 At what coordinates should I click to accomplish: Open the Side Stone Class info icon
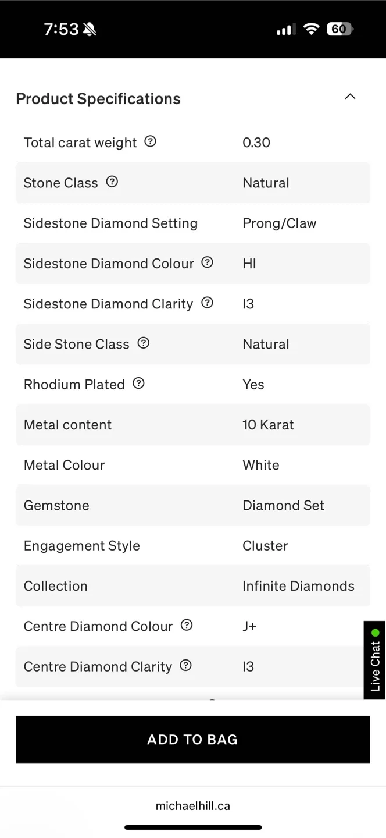pos(143,343)
